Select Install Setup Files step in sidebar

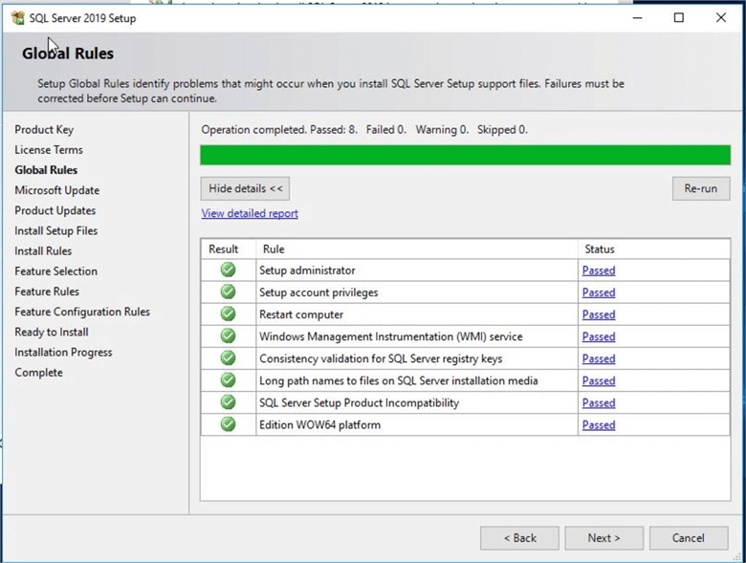pyautogui.click(x=56, y=230)
